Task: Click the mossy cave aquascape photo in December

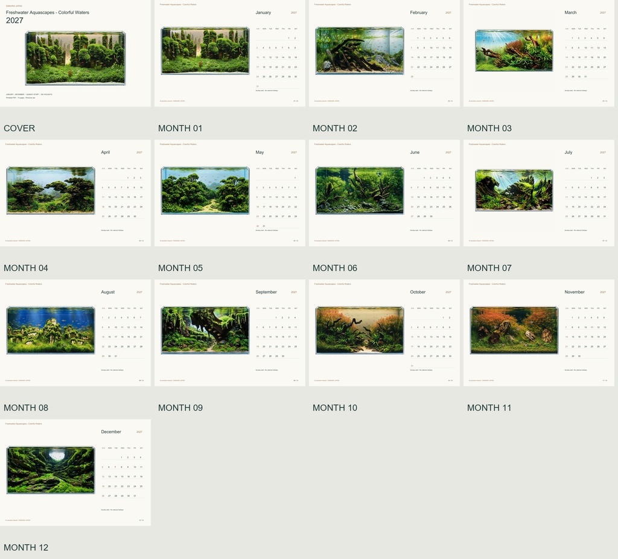Action: point(51,470)
